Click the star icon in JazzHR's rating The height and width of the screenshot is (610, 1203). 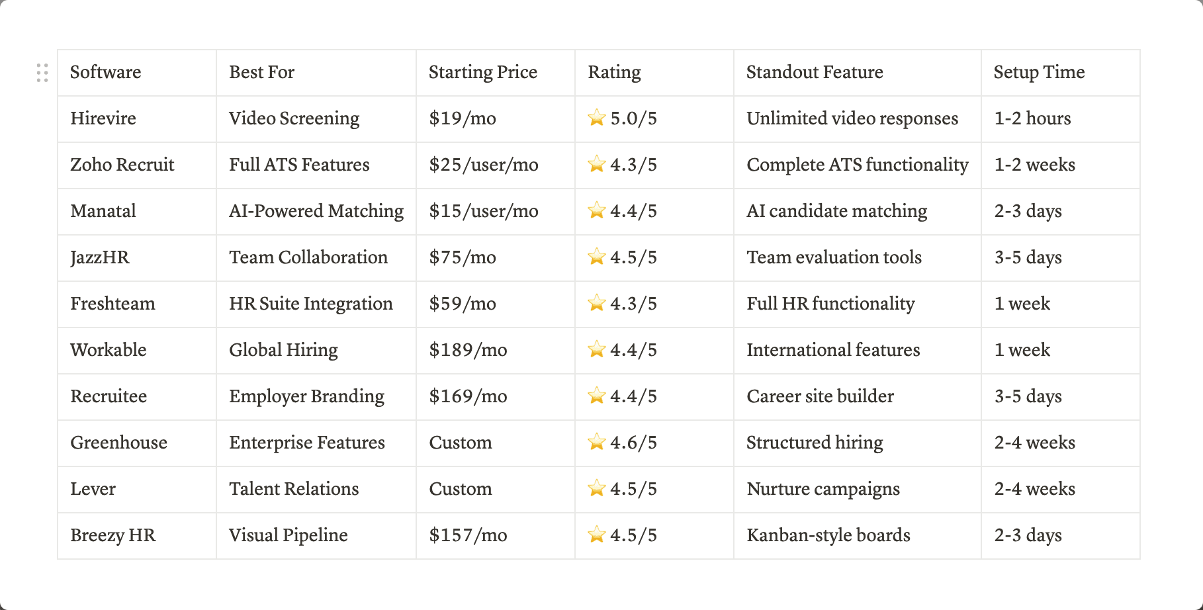tap(597, 257)
